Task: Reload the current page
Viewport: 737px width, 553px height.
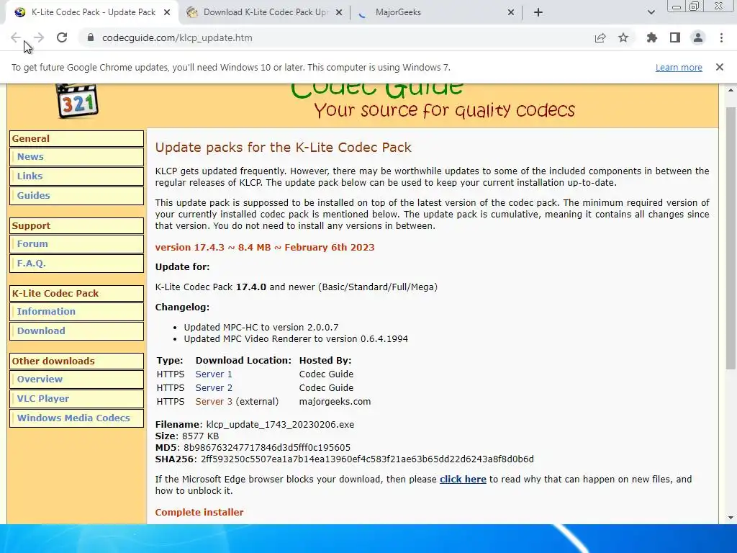Action: click(x=62, y=37)
